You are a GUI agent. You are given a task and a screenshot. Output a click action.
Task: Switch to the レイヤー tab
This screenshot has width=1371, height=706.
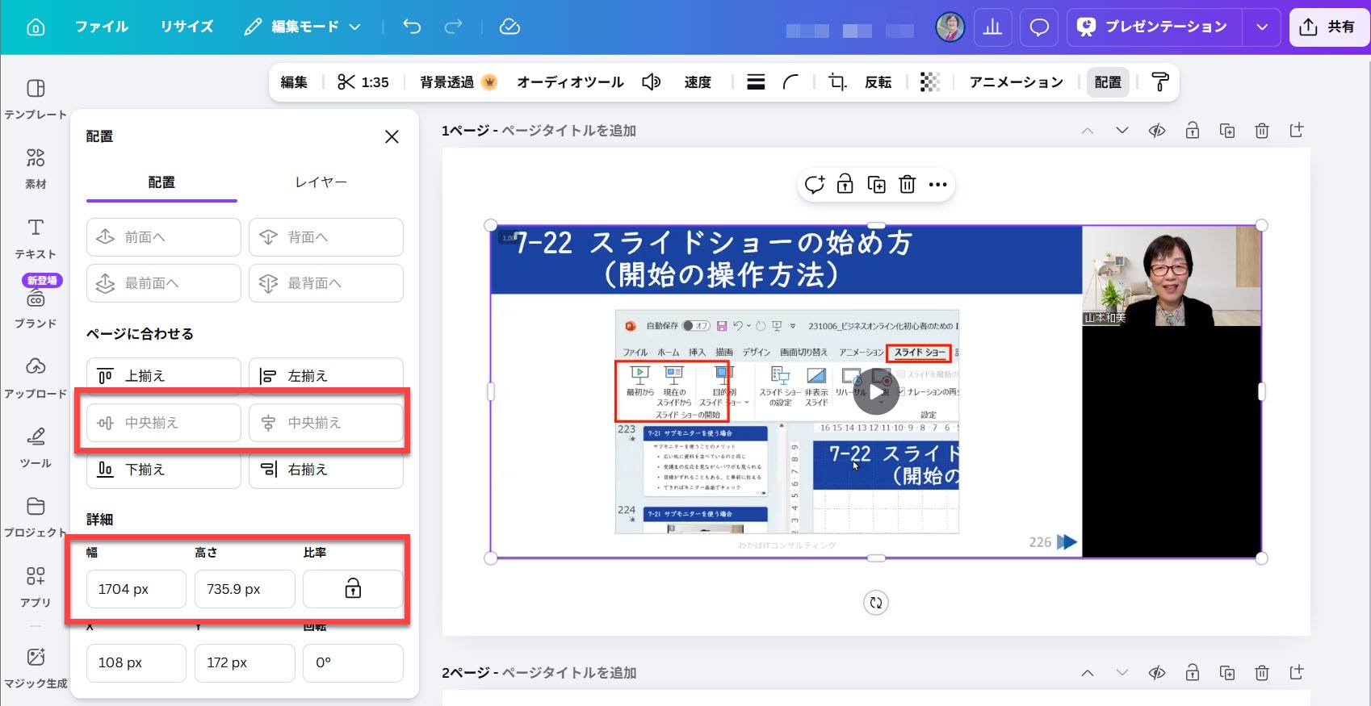pyautogui.click(x=321, y=182)
